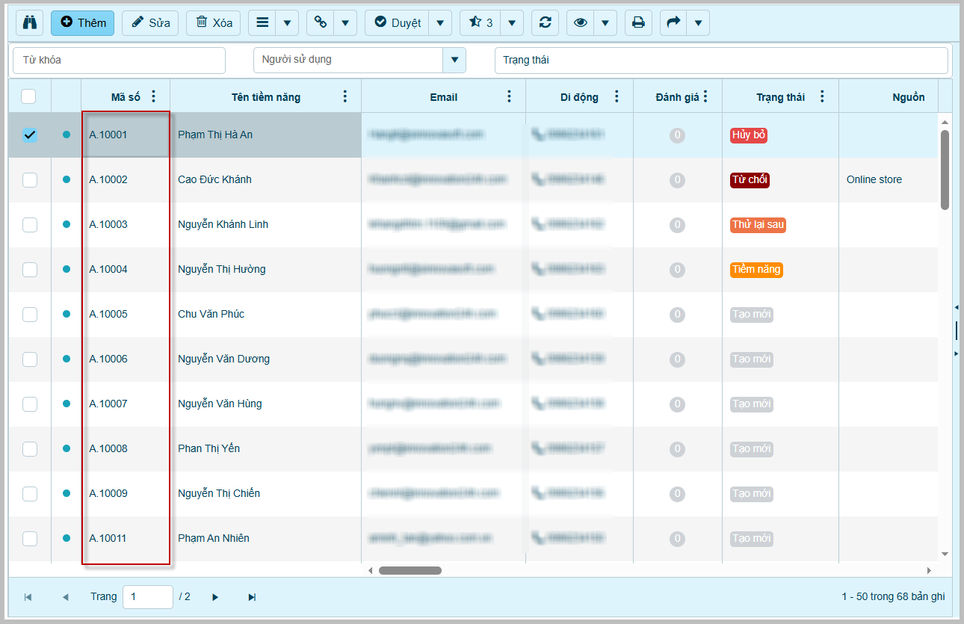Tick the checkbox for Cao Đức Khánh
The height and width of the screenshot is (624, 964).
coord(30,179)
